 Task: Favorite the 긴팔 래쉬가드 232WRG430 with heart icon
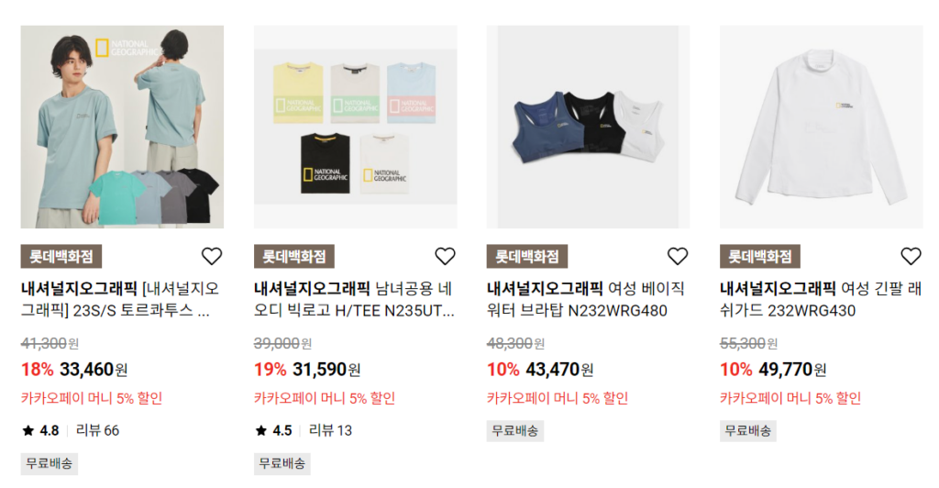pos(911,256)
